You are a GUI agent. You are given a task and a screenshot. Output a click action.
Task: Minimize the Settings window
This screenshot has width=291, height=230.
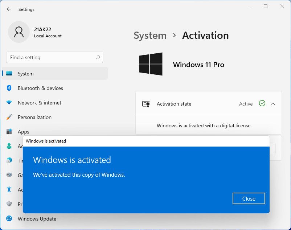tap(249, 6)
